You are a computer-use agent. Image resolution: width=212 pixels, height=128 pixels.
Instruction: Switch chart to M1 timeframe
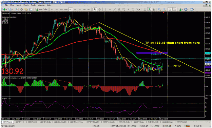(x=52, y=9)
